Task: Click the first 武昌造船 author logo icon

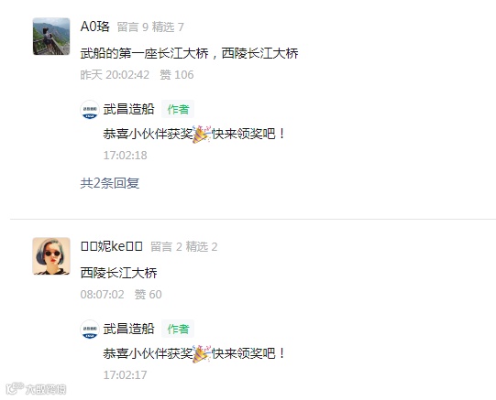Action: click(x=90, y=110)
